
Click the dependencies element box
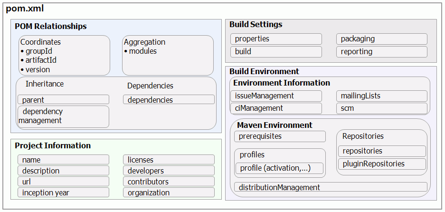169,100
